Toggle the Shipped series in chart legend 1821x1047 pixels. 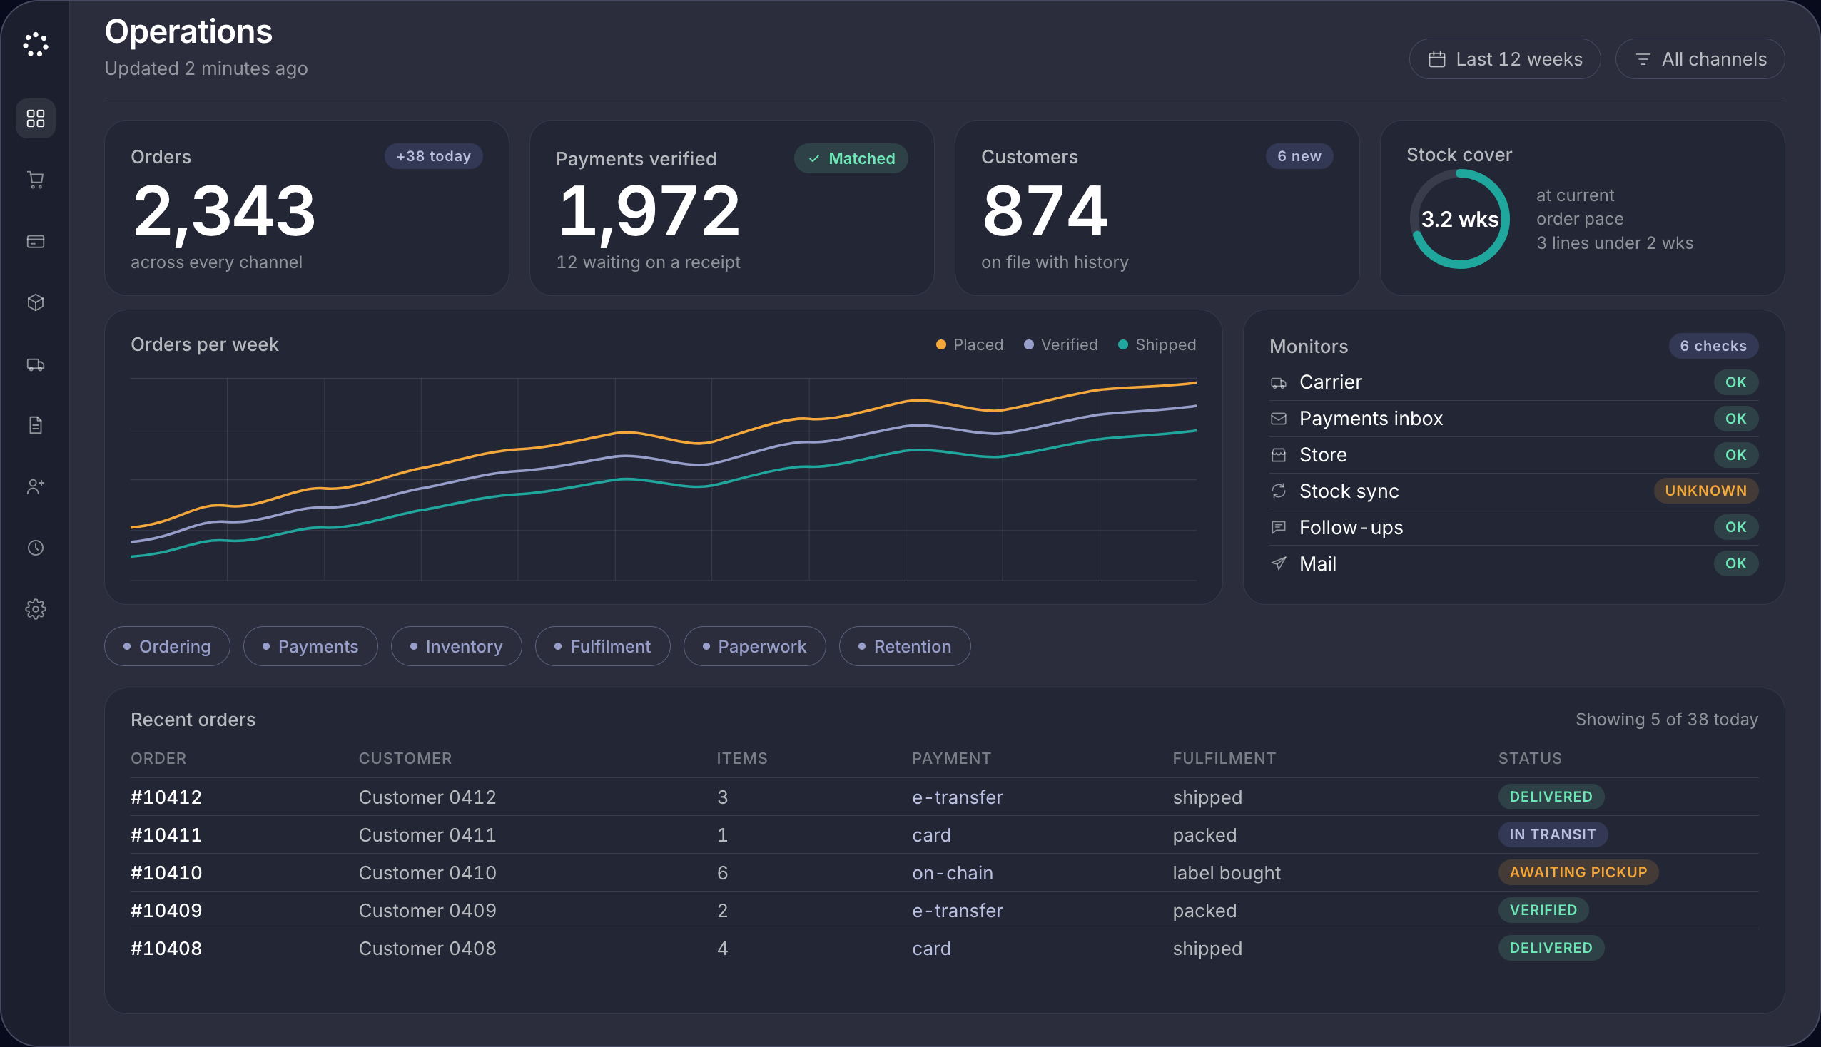[x=1157, y=345]
